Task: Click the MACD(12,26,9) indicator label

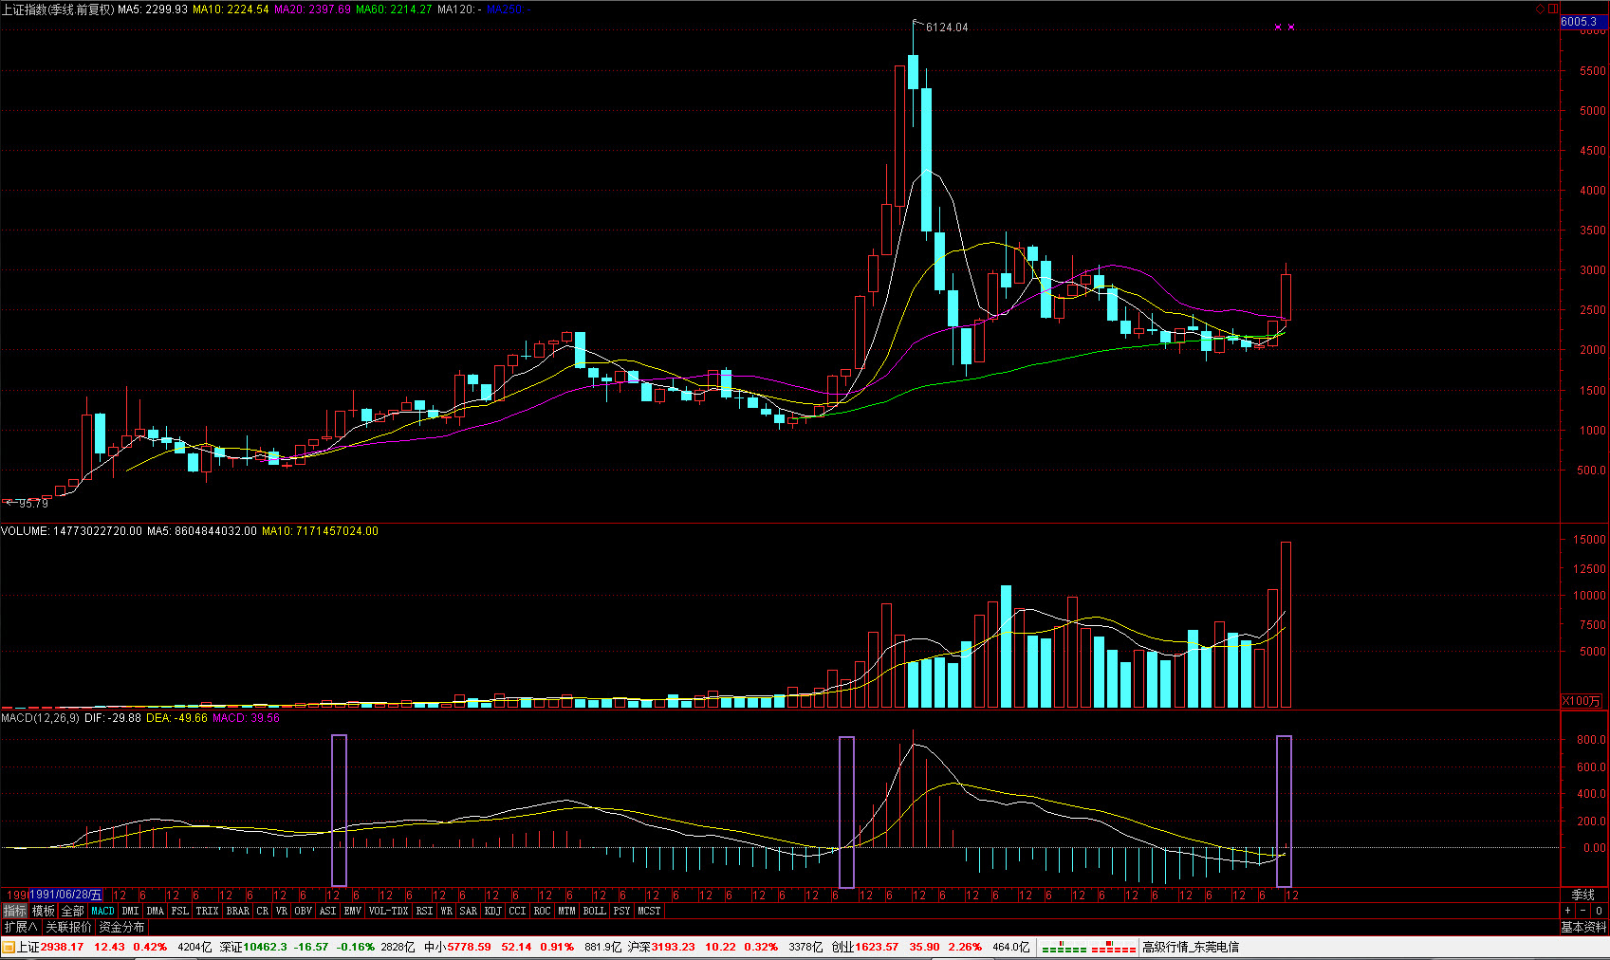Action: click(41, 718)
